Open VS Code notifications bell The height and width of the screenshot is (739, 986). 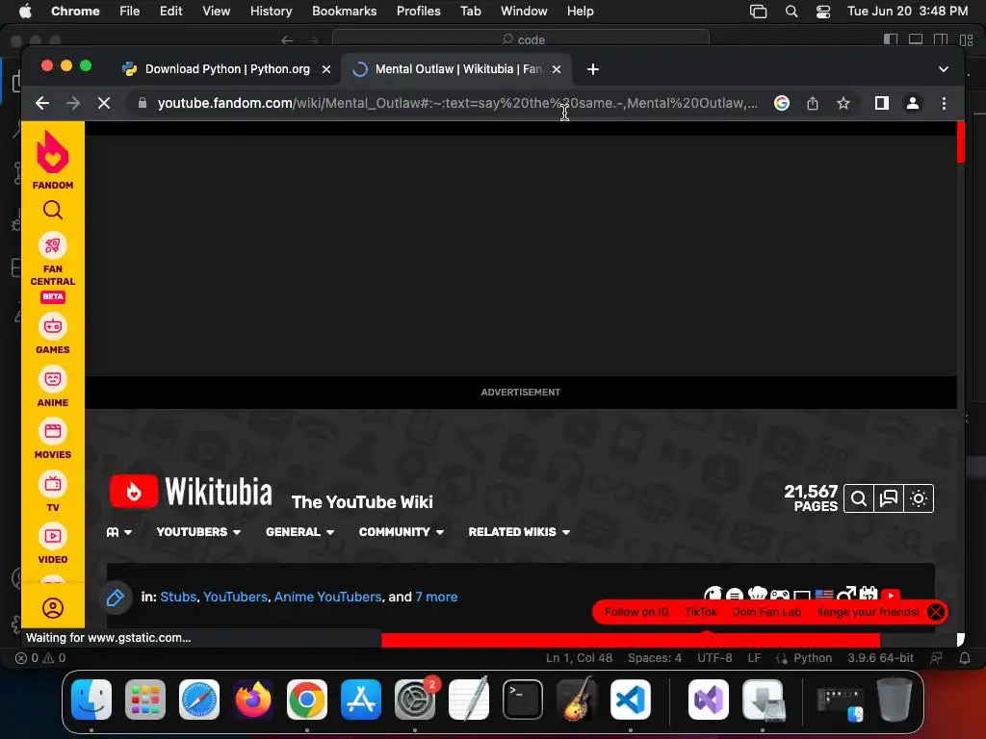[964, 658]
